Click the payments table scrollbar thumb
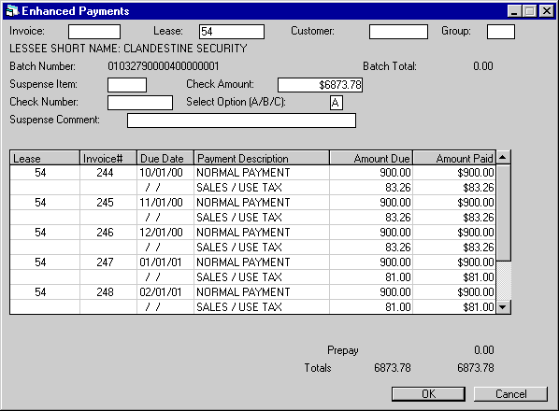This screenshot has height=411, width=559. [503, 213]
